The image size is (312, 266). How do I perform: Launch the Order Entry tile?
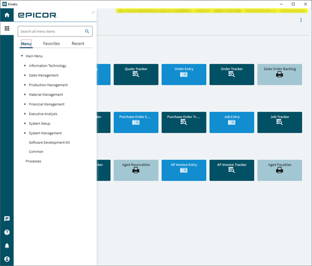tap(184, 74)
